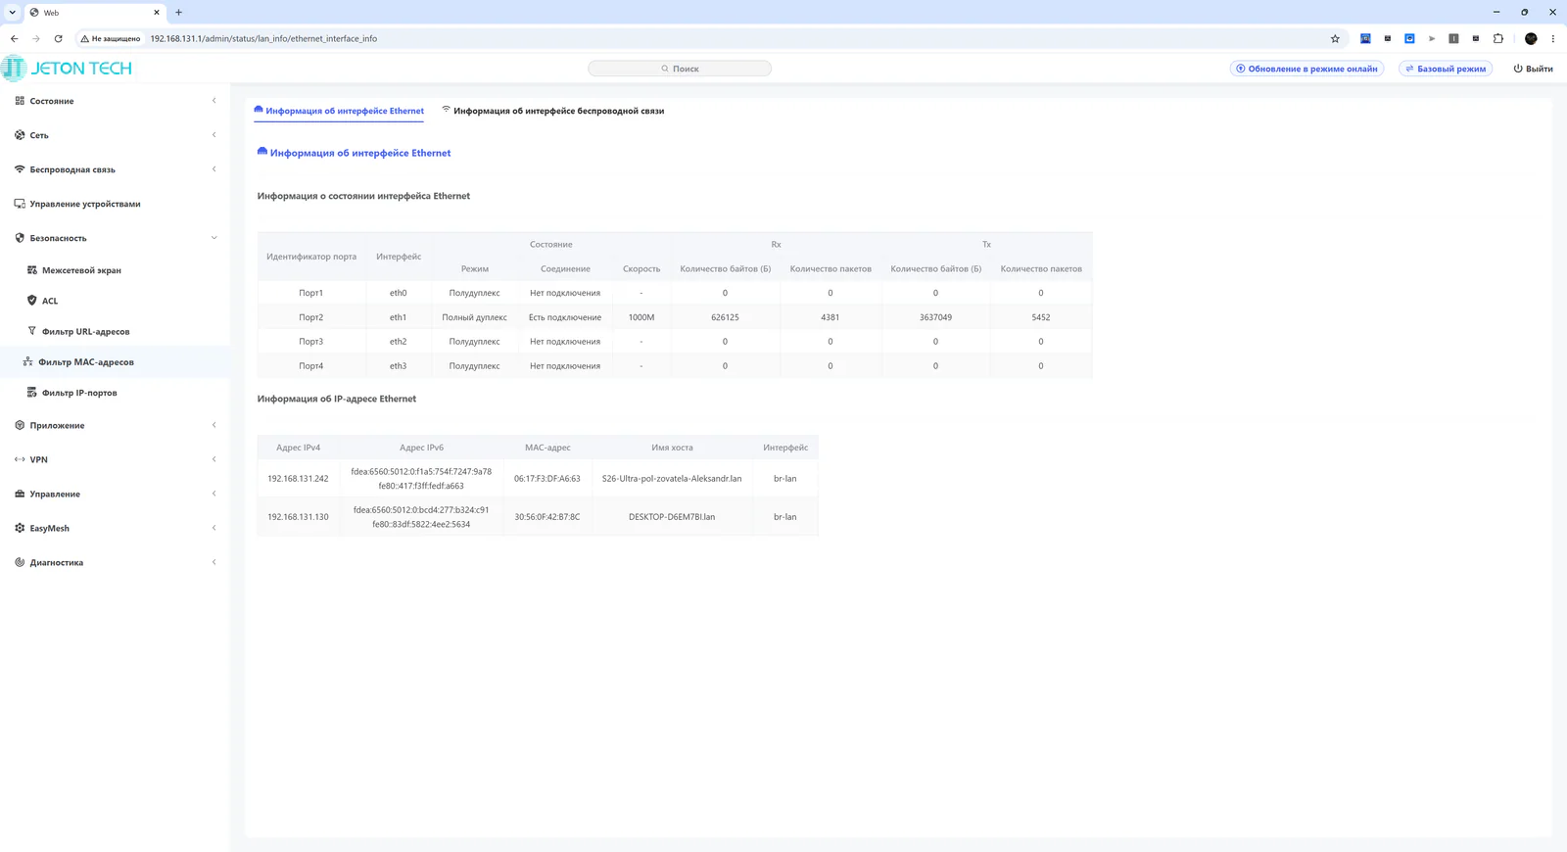Image resolution: width=1567 pixels, height=852 pixels.
Task: Click the Фильтр MAC-адресов icon
Action: tap(28, 361)
